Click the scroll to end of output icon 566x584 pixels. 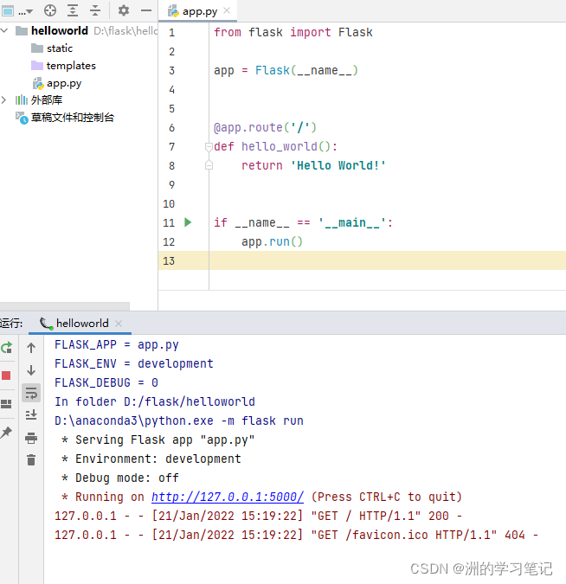[x=31, y=415]
